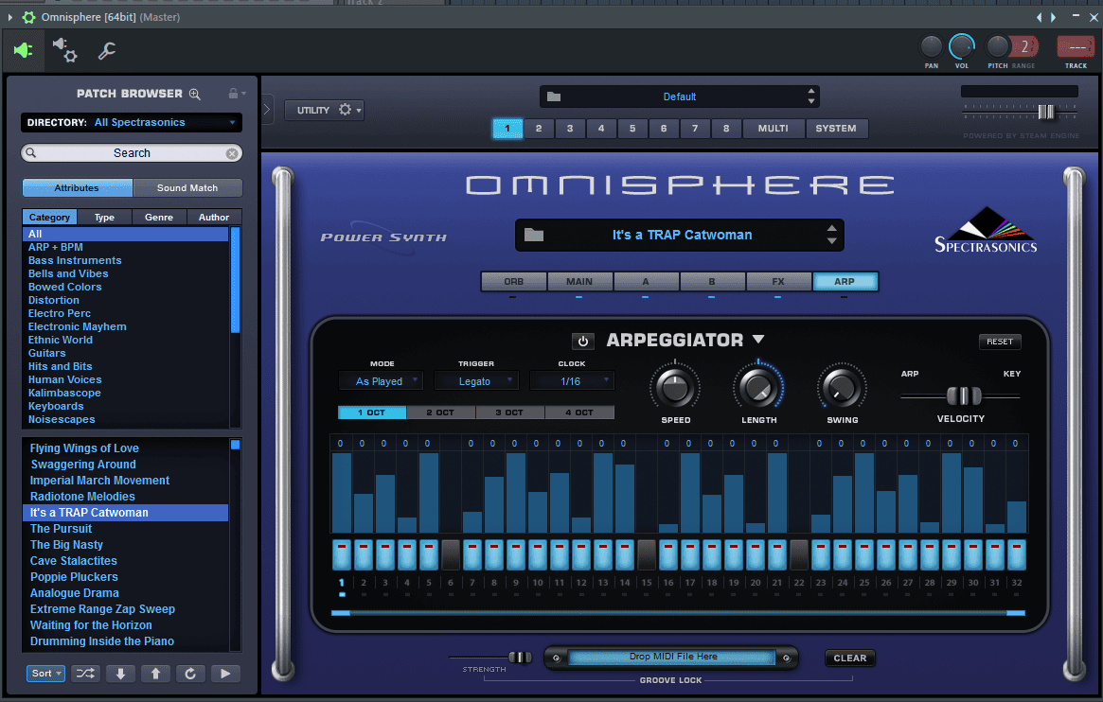Open the patch folder icon beside TRAP Catwoman
1103x702 pixels.
(x=534, y=235)
